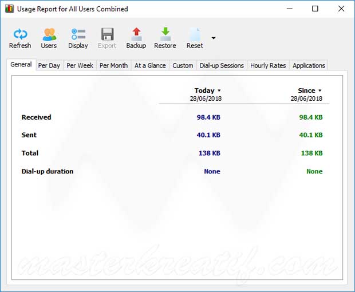Select Since Sent value in green
Viewport: 355px width, 292px height.
[x=311, y=135]
